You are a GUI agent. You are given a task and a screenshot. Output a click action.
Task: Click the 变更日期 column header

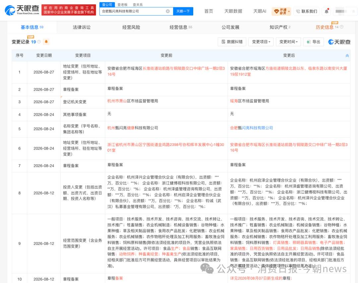(44, 55)
